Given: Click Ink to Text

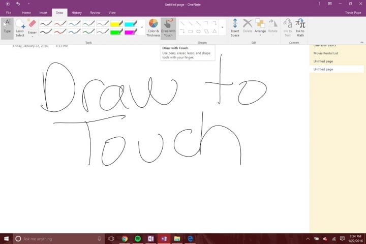Looking at the screenshot, I should coord(288,28).
